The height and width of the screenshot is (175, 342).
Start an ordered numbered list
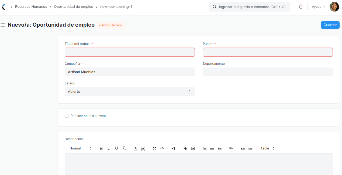(205, 148)
